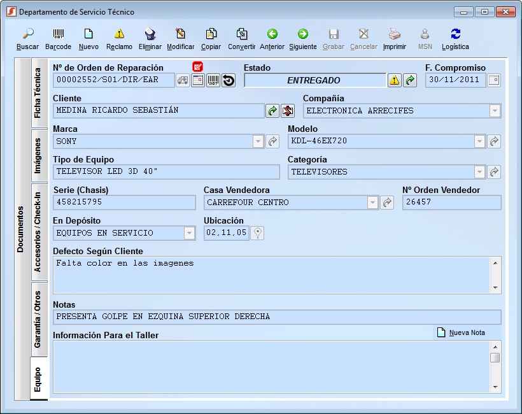Click the calendar icon below the order number

tap(199, 80)
